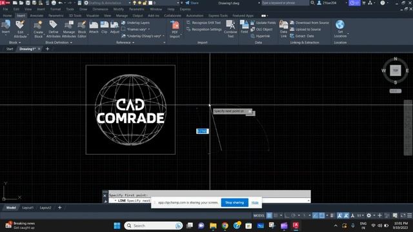Open the Modify menu
The height and width of the screenshot is (232, 413).
[x=118, y=9]
